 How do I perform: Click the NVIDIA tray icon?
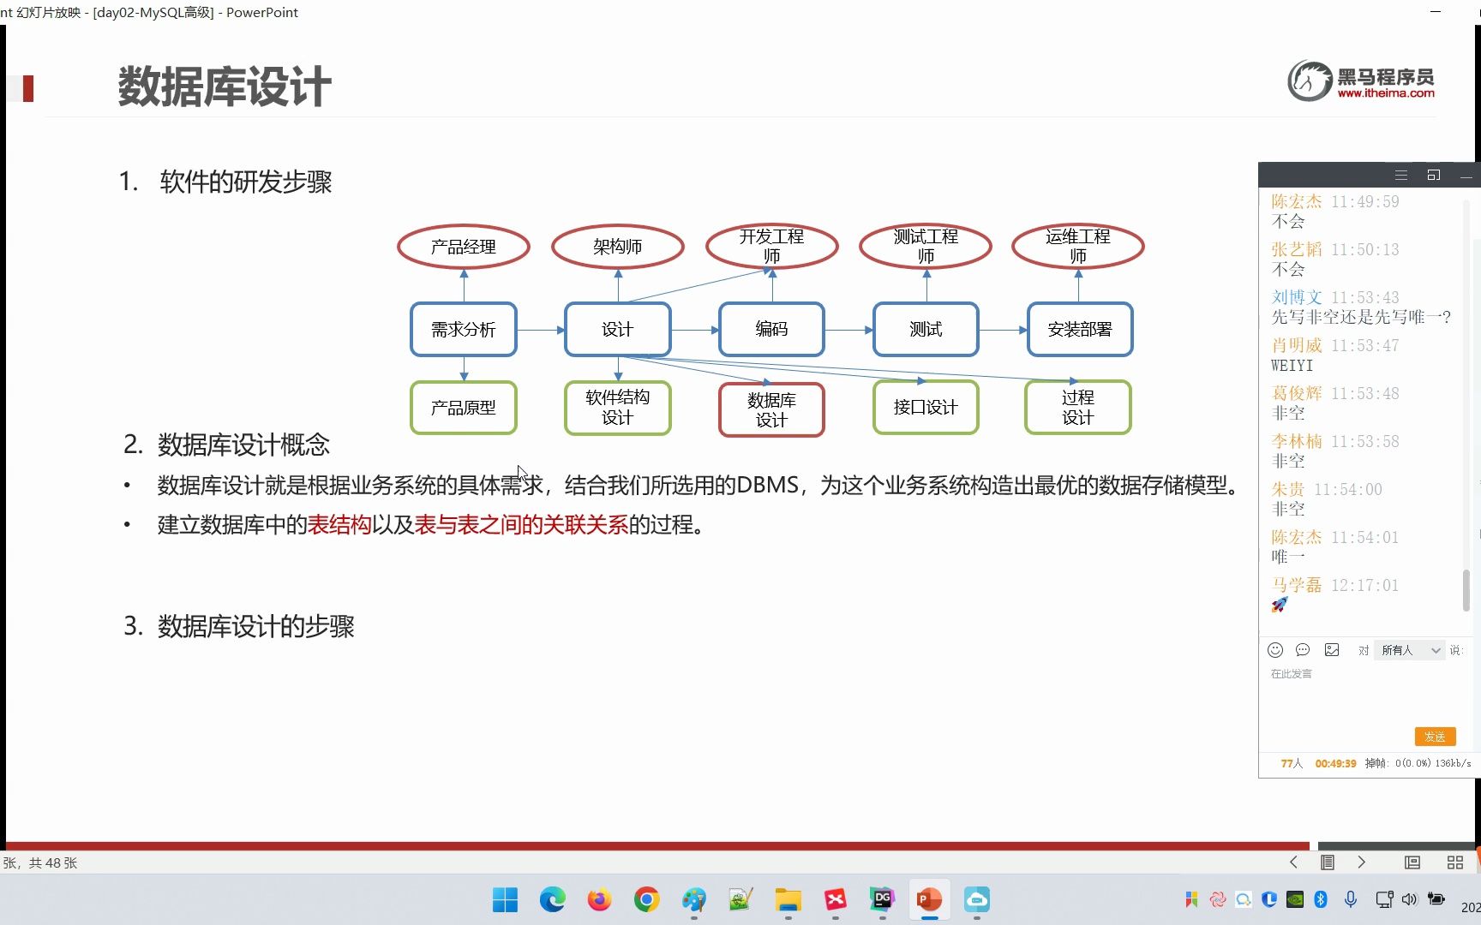click(x=1295, y=899)
